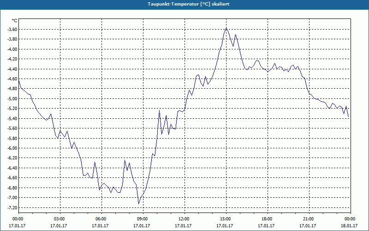Select the -4,80 y-axis label
The height and width of the screenshot is (231, 369).
(12, 89)
